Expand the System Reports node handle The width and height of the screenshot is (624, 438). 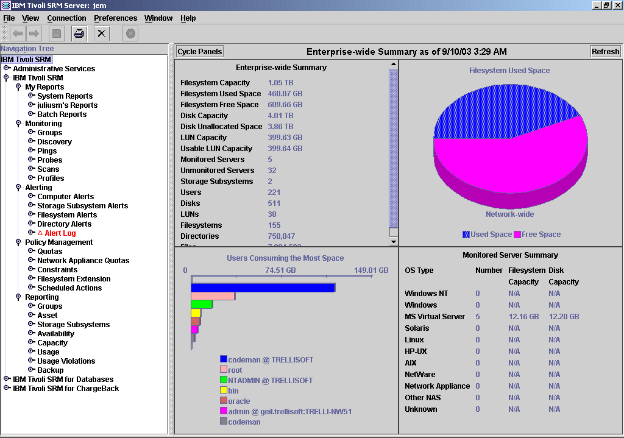(31, 96)
